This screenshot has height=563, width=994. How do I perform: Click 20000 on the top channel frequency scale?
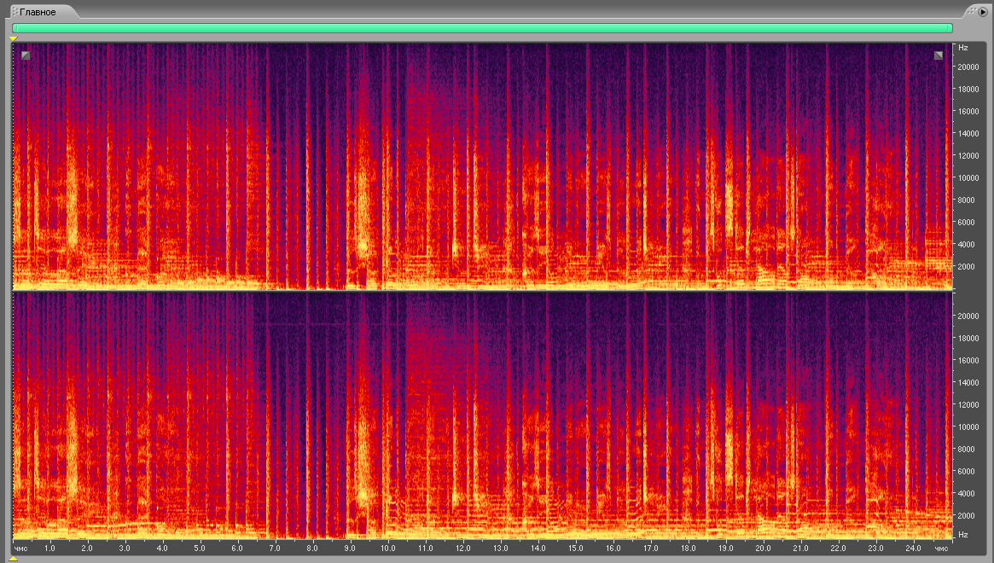[x=968, y=67]
